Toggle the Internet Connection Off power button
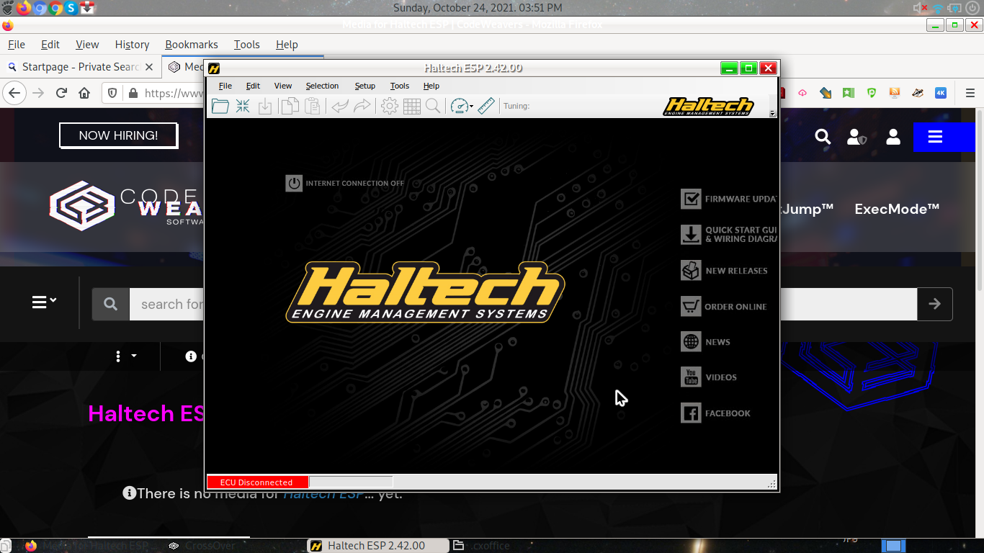984x553 pixels. click(x=294, y=183)
